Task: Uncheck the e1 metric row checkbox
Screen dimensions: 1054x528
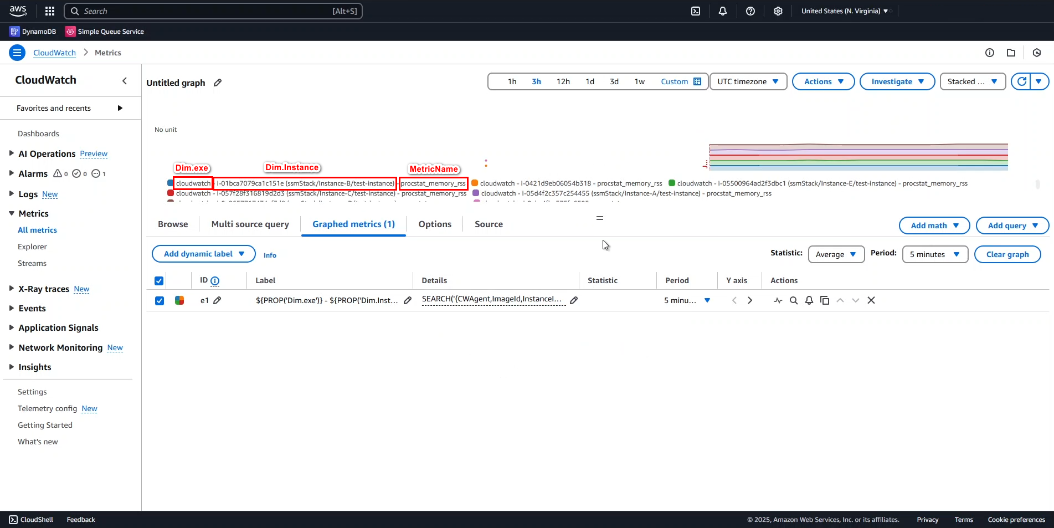Action: (x=159, y=300)
